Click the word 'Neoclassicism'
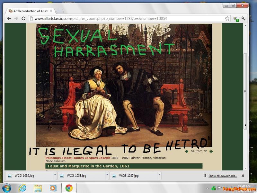The height and width of the screenshot is (193, 257). [55, 161]
